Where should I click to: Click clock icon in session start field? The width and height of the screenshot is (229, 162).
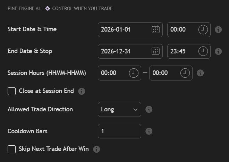pos(134,73)
